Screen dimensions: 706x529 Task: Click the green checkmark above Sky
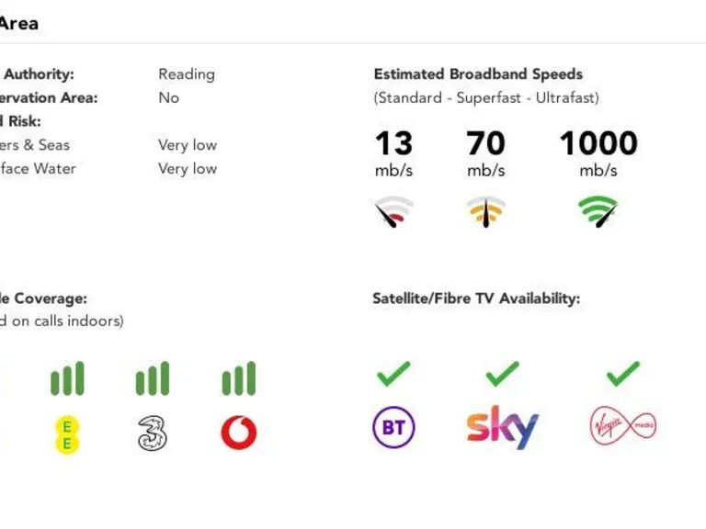[x=502, y=374]
